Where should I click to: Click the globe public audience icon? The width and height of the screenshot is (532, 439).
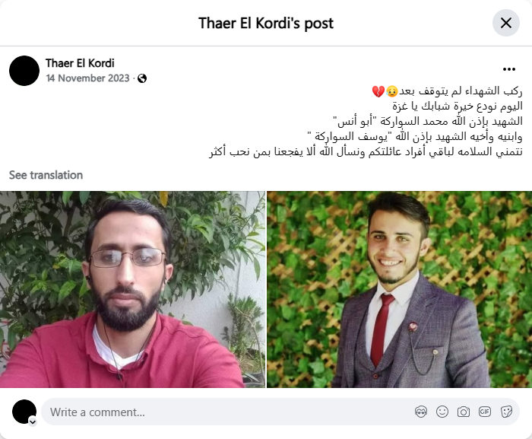click(142, 78)
